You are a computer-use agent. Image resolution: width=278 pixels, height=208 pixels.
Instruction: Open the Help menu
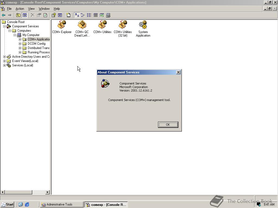(x=57, y=9)
